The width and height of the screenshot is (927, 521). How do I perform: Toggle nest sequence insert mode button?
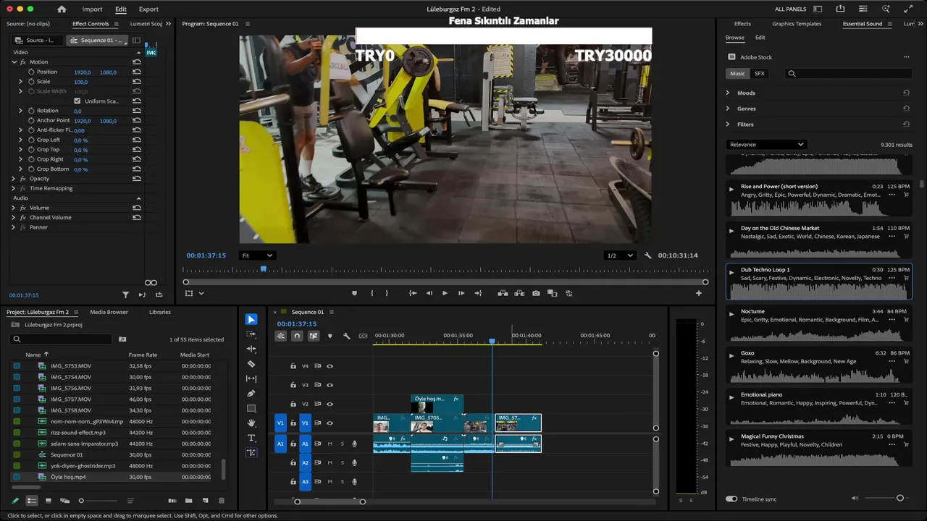[281, 336]
